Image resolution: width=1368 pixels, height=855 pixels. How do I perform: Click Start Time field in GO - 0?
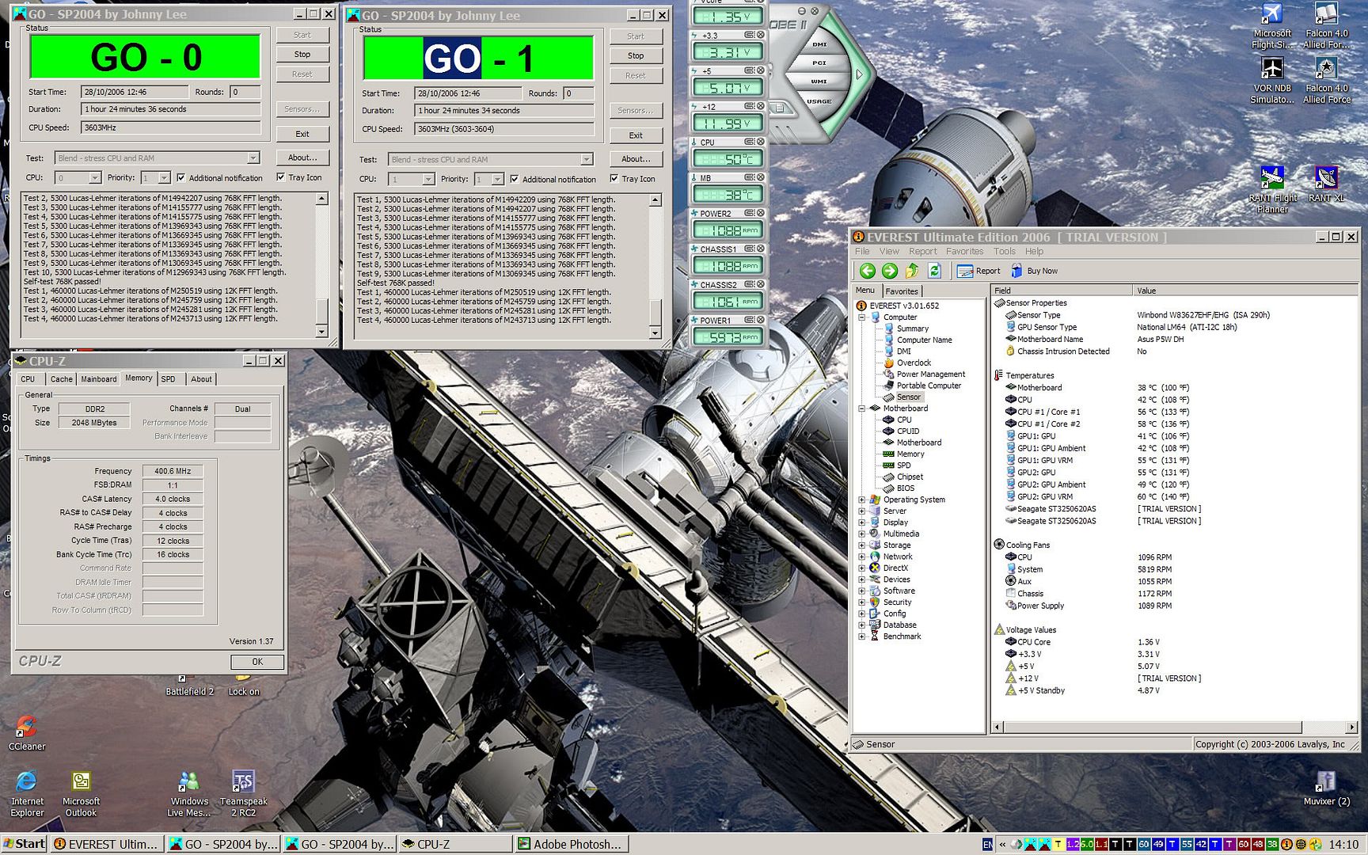tap(135, 92)
